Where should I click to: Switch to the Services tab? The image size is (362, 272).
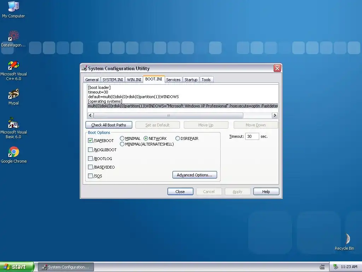tap(173, 80)
